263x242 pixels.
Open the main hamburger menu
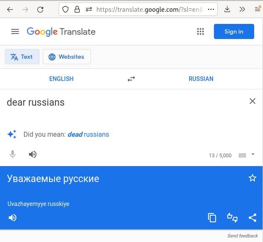click(x=15, y=31)
